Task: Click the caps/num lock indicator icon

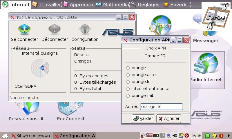Action: 162,136
